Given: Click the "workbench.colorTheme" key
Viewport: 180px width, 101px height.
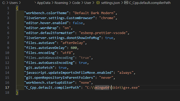Looking at the screenshot, I should [x=47, y=13].
